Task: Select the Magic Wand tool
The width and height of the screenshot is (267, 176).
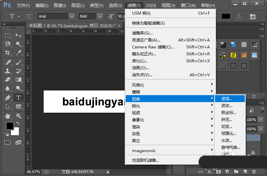Action: click(19, 44)
